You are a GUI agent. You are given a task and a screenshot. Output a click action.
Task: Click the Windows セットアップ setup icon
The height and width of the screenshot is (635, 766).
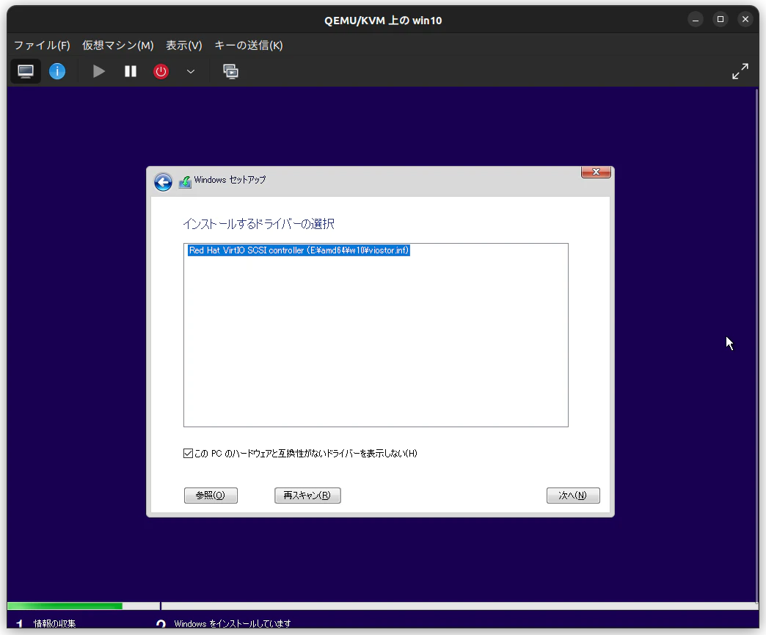[x=185, y=182]
